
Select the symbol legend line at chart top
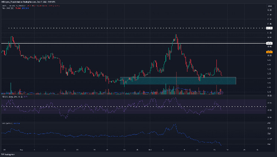pos(30,6)
